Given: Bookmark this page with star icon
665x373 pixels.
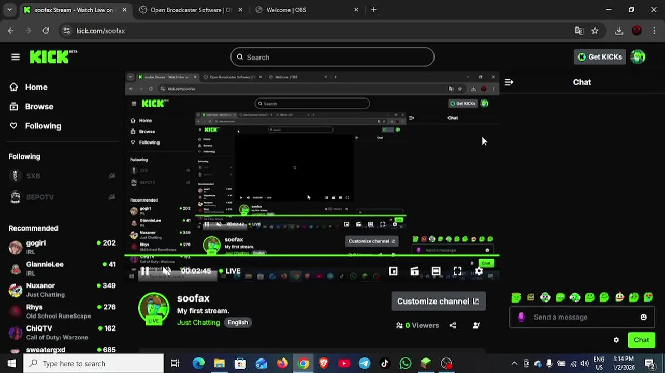Looking at the screenshot, I should pos(595,31).
